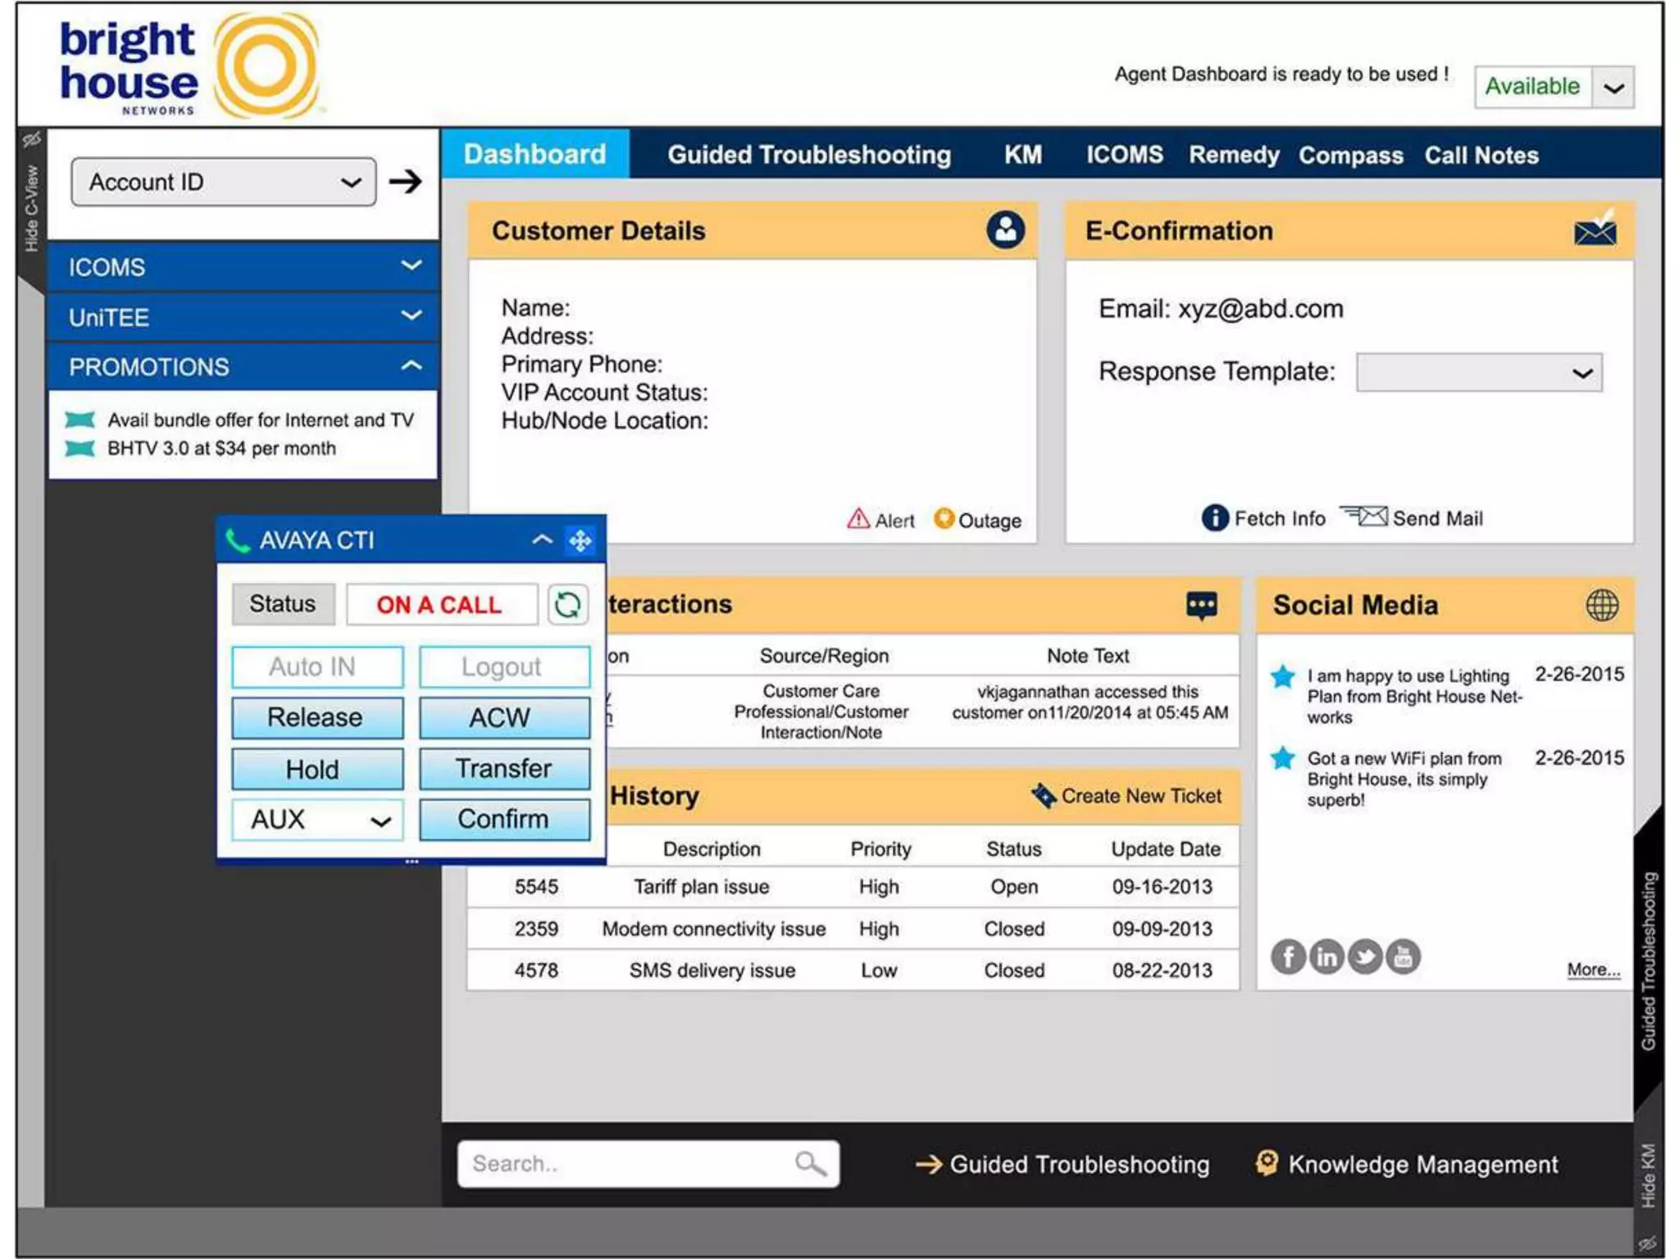Click the search magnifier icon
The width and height of the screenshot is (1679, 1259).
pyautogui.click(x=810, y=1163)
